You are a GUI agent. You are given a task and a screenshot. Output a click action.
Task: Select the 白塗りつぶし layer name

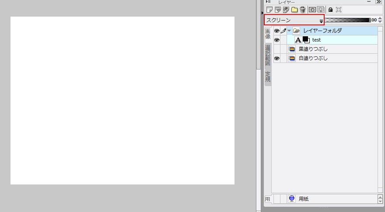[x=313, y=59]
